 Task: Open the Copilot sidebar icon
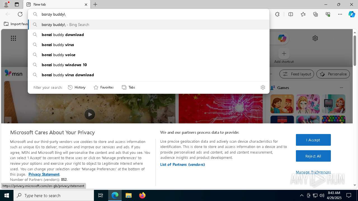coord(352,14)
